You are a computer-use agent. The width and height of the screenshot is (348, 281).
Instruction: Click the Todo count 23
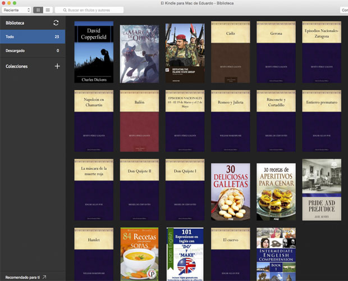57,37
